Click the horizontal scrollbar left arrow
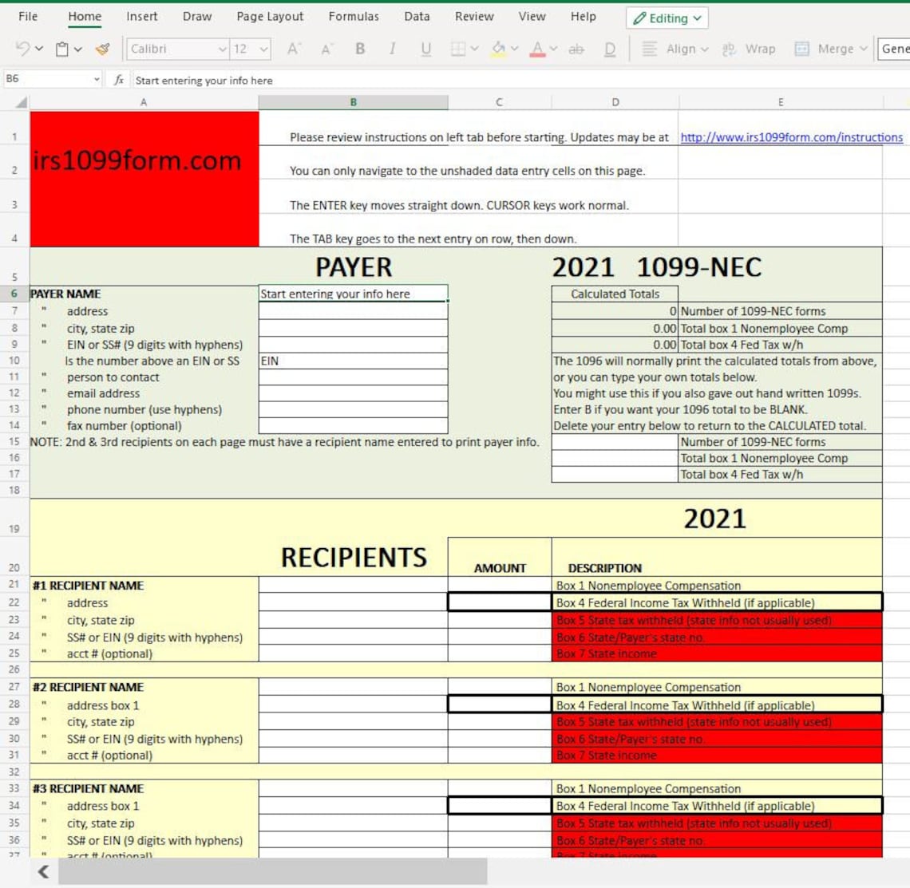This screenshot has width=910, height=888. point(43,872)
